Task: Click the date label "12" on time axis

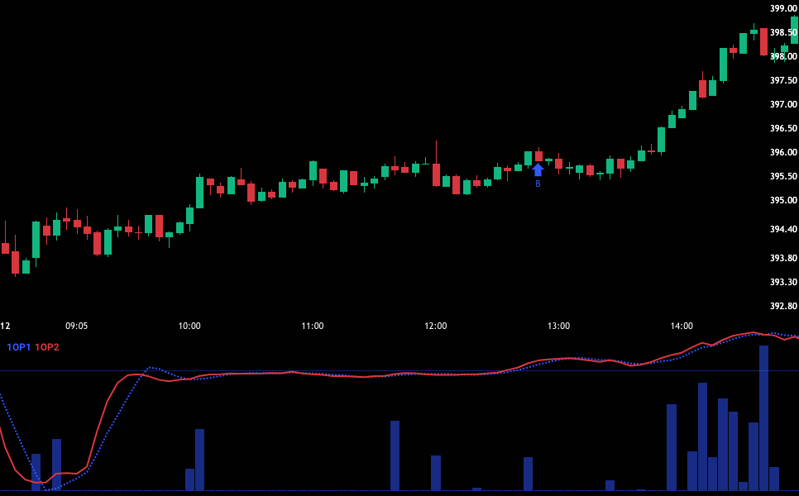Action: [x=5, y=326]
